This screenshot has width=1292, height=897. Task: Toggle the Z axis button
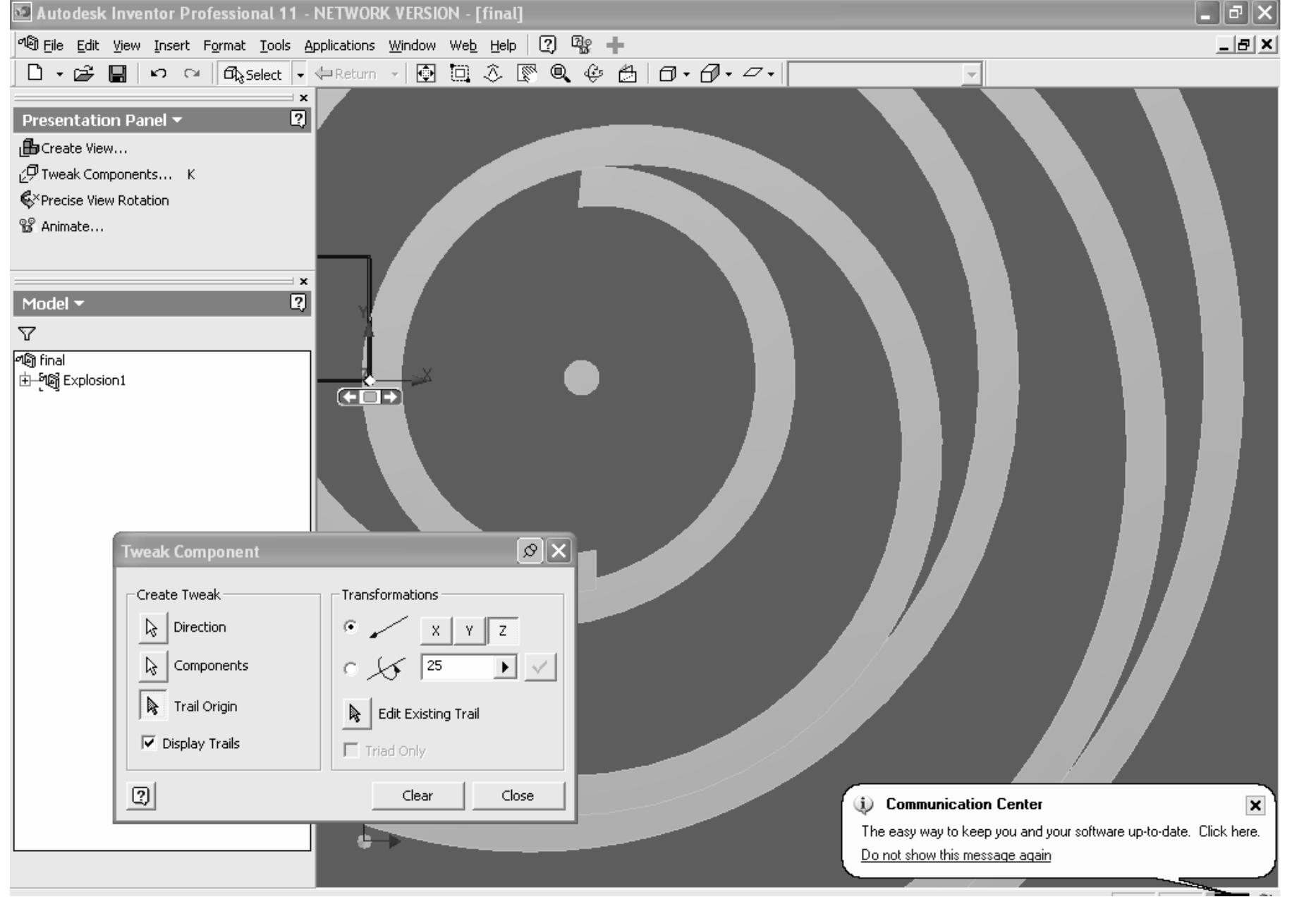[x=503, y=630]
